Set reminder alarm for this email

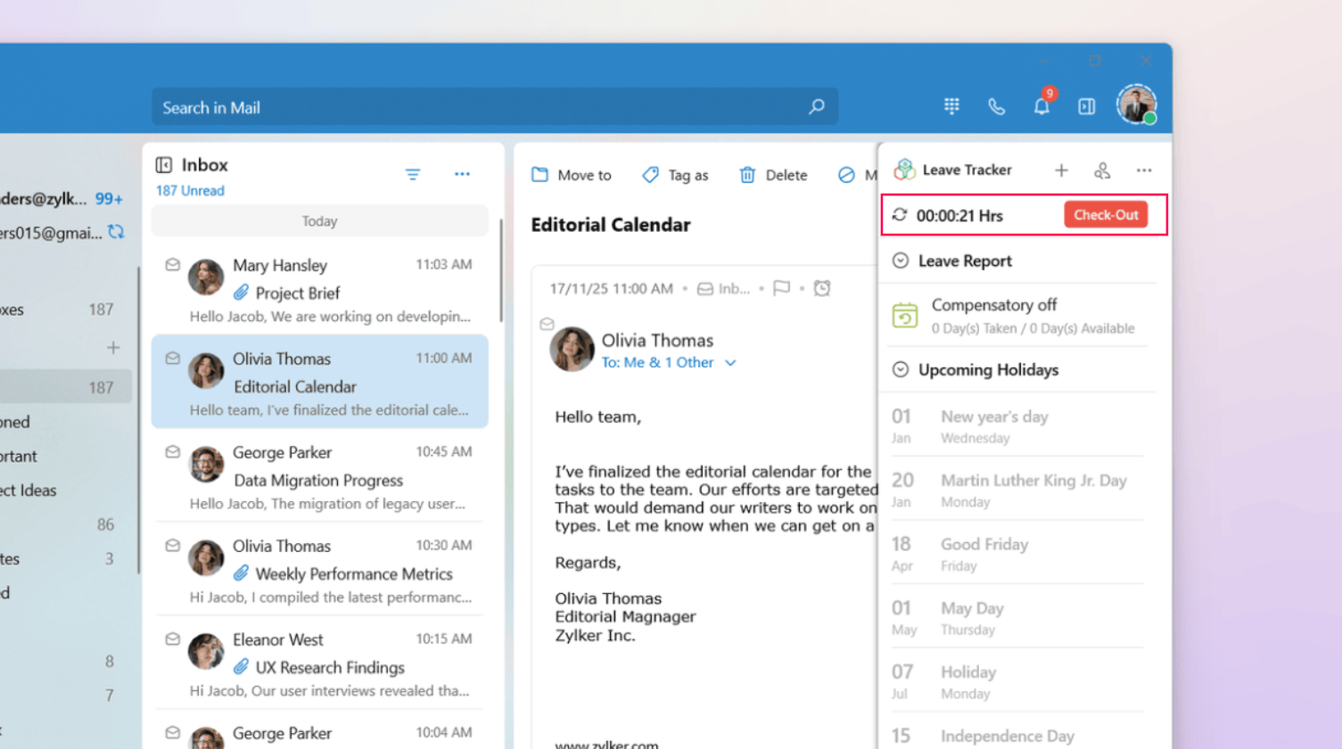(x=822, y=288)
